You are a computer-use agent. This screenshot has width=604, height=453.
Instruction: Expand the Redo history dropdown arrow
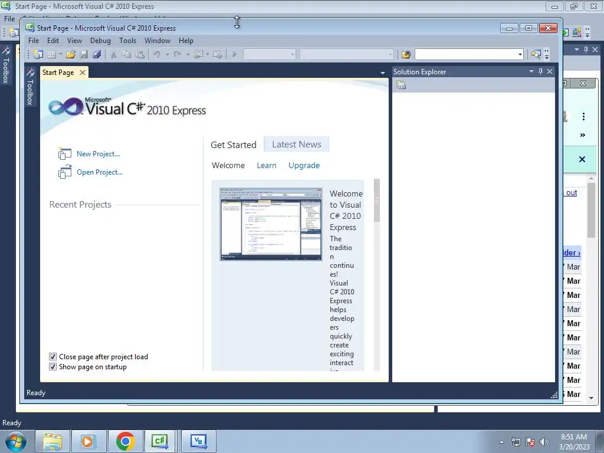(188, 54)
